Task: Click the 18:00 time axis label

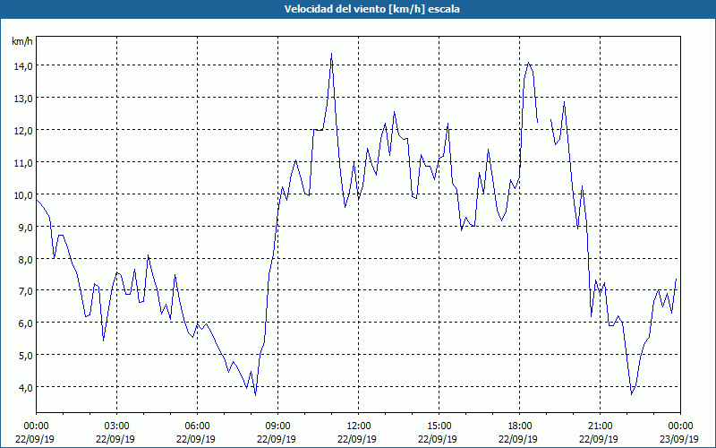Action: (519, 426)
